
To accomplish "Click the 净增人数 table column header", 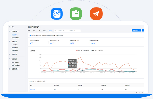I will click(x=104, y=85).
